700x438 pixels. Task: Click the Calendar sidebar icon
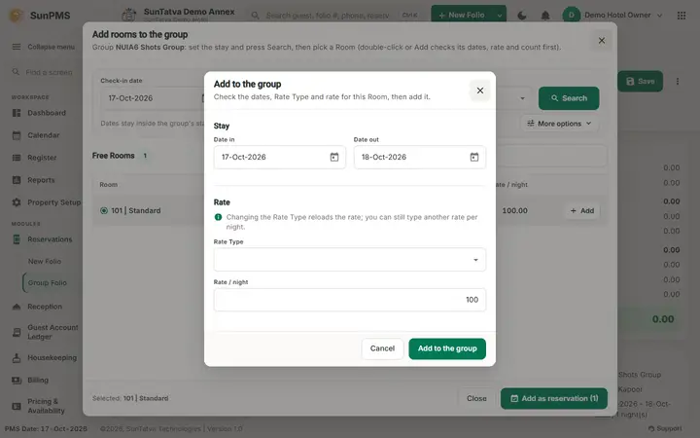[17, 135]
